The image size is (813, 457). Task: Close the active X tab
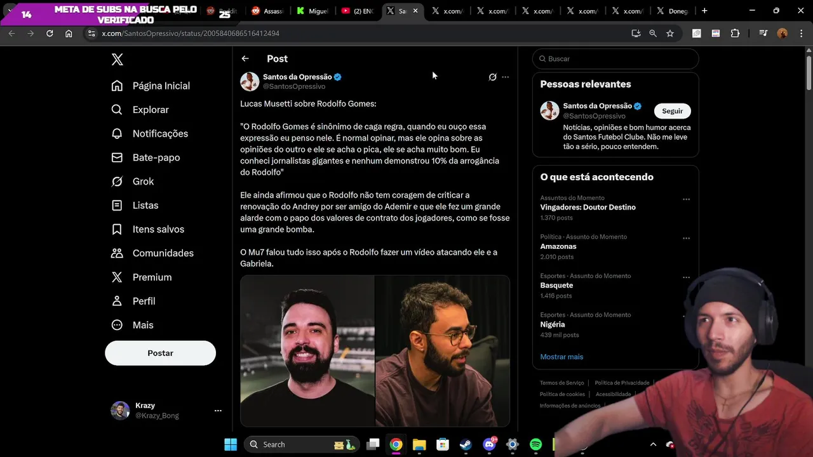[x=415, y=11]
